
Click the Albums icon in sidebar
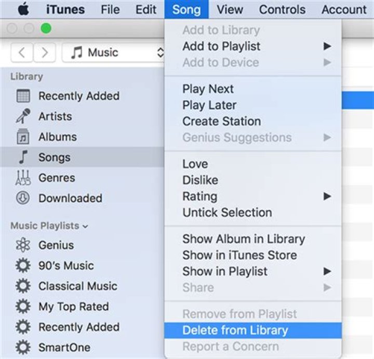tap(23, 137)
